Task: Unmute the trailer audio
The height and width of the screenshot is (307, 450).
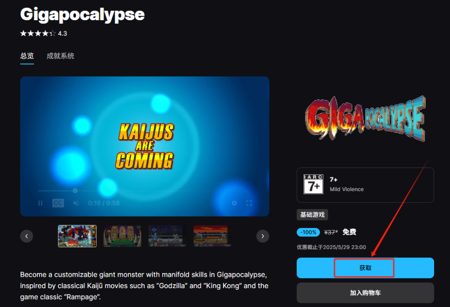Action: (x=76, y=203)
